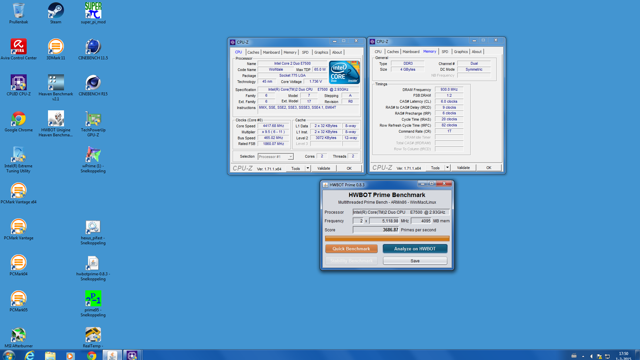This screenshot has width=640, height=360.
Task: Open media player from the taskbar
Action: pos(70,355)
